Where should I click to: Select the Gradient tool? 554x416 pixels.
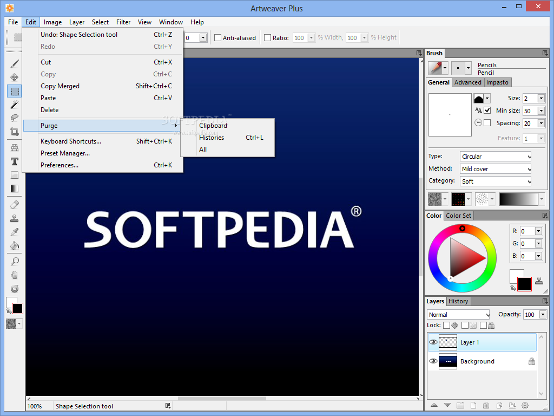point(15,188)
